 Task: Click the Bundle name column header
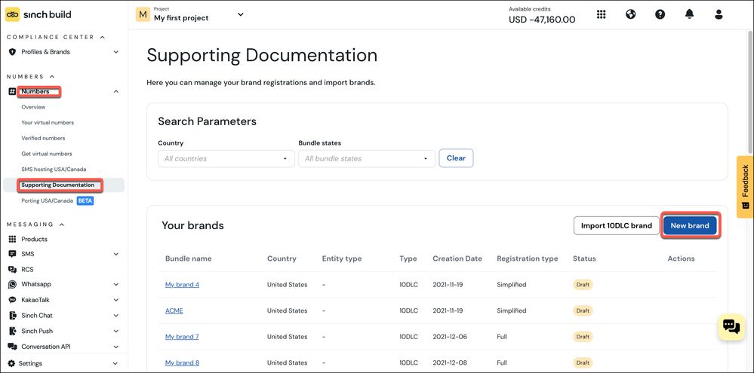tap(189, 258)
